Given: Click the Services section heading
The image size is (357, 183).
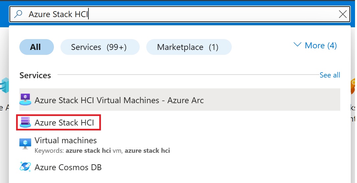Looking at the screenshot, I should pyautogui.click(x=35, y=75).
